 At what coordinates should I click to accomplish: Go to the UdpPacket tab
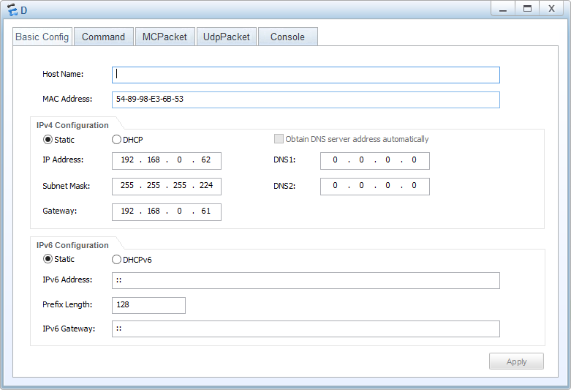[x=226, y=37]
